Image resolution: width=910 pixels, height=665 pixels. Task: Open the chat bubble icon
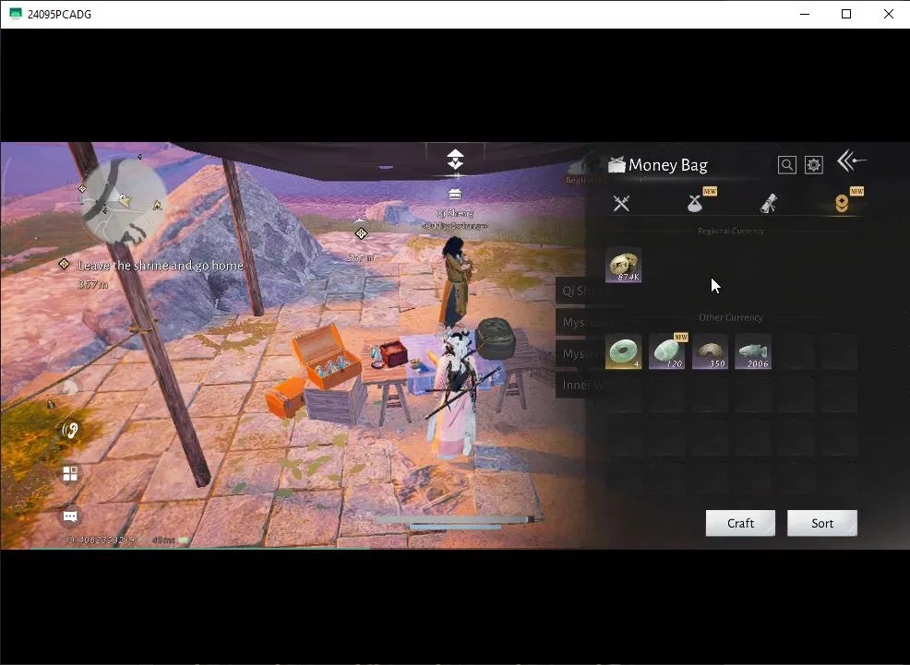(70, 516)
